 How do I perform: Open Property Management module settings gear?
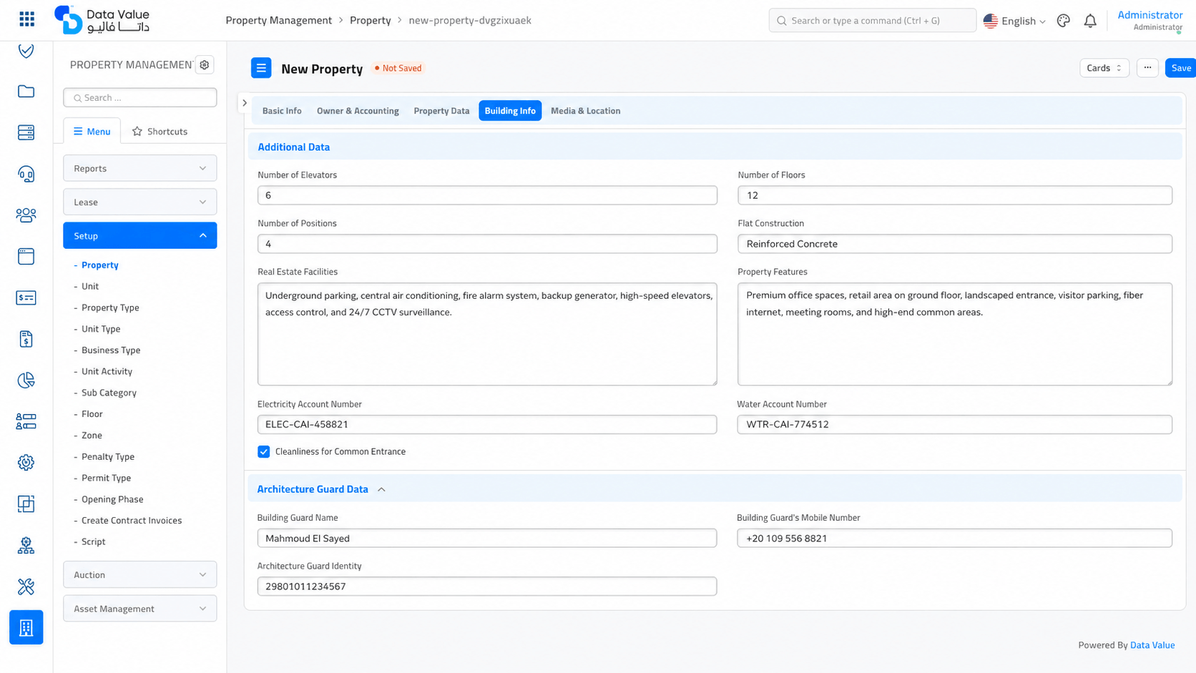[x=205, y=65]
